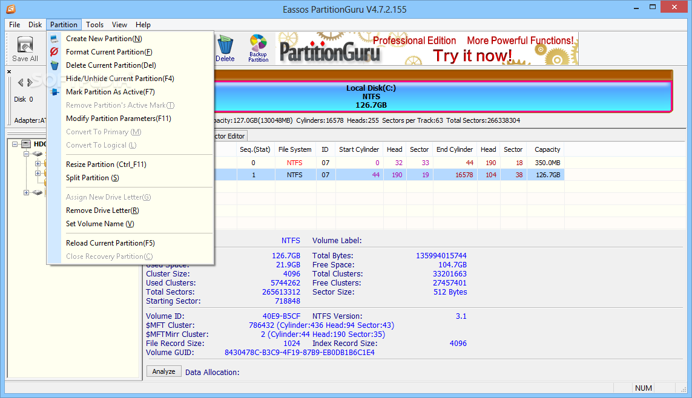692x398 pixels.
Task: Open the Backup Partition tool
Action: (258, 48)
